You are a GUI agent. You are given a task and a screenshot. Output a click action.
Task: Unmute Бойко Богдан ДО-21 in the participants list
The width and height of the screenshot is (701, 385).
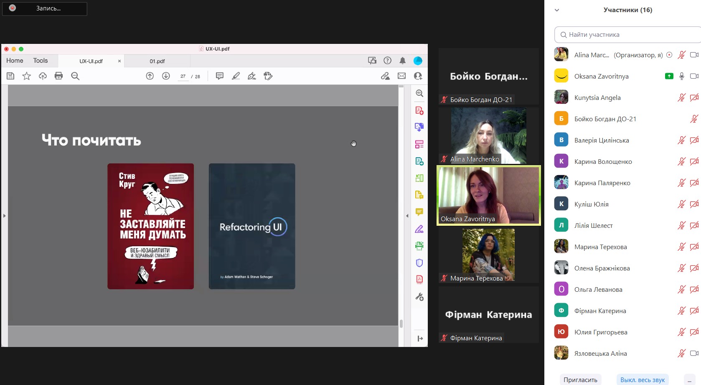tap(694, 119)
